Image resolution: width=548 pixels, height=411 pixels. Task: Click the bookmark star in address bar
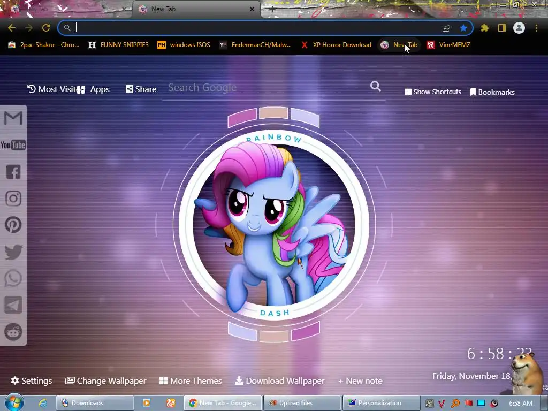[463, 28]
